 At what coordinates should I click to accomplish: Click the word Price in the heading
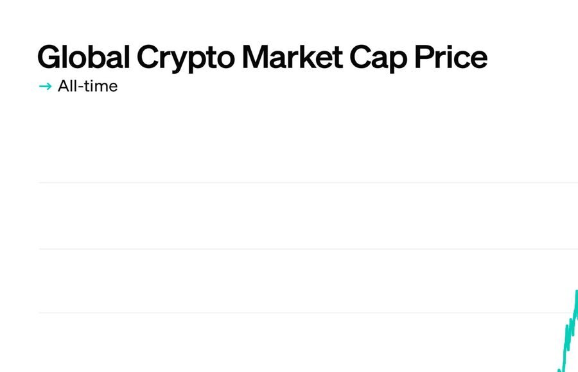point(451,56)
